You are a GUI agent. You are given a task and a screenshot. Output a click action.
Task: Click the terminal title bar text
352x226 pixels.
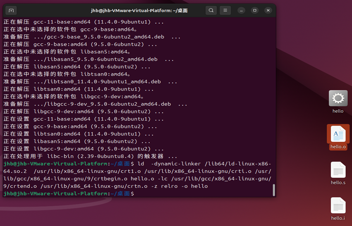(x=139, y=11)
